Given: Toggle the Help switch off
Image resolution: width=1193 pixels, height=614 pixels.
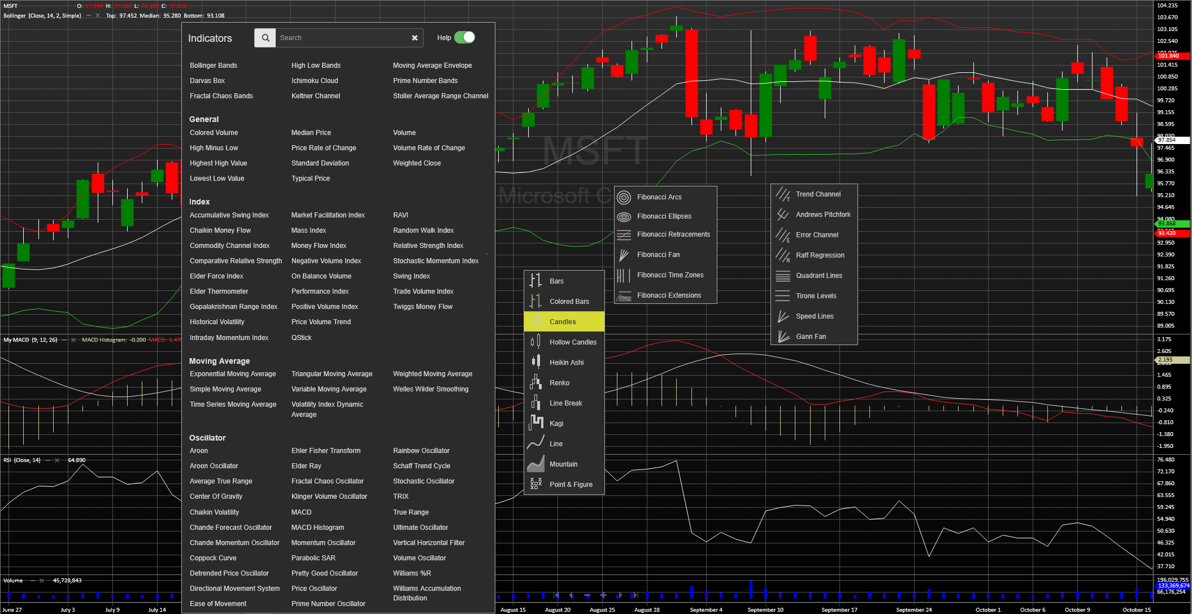Looking at the screenshot, I should click(x=465, y=37).
